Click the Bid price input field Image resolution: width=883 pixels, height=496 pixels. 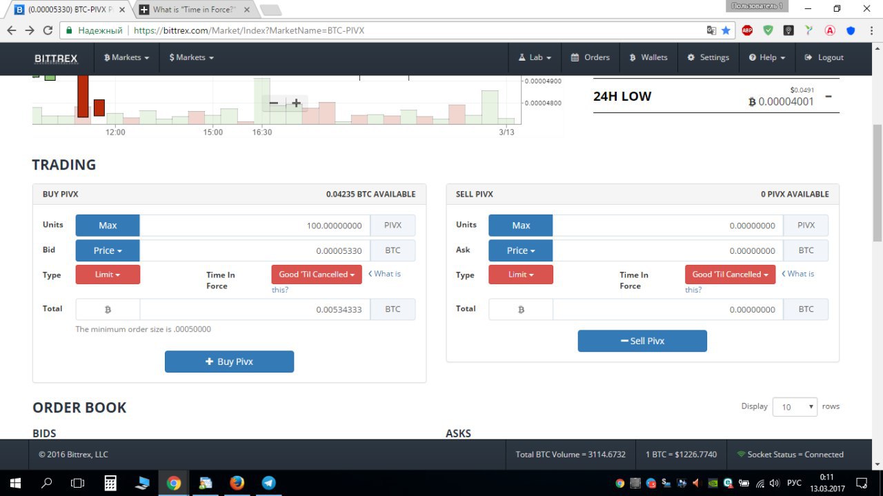255,250
